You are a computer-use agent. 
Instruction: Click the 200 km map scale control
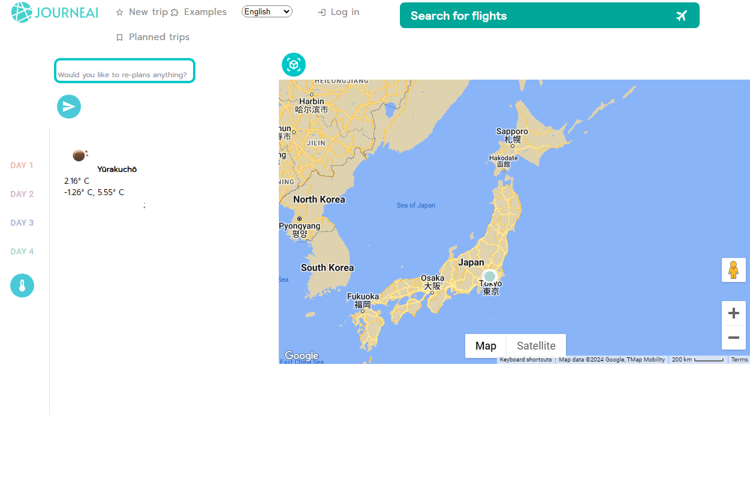[x=698, y=360]
